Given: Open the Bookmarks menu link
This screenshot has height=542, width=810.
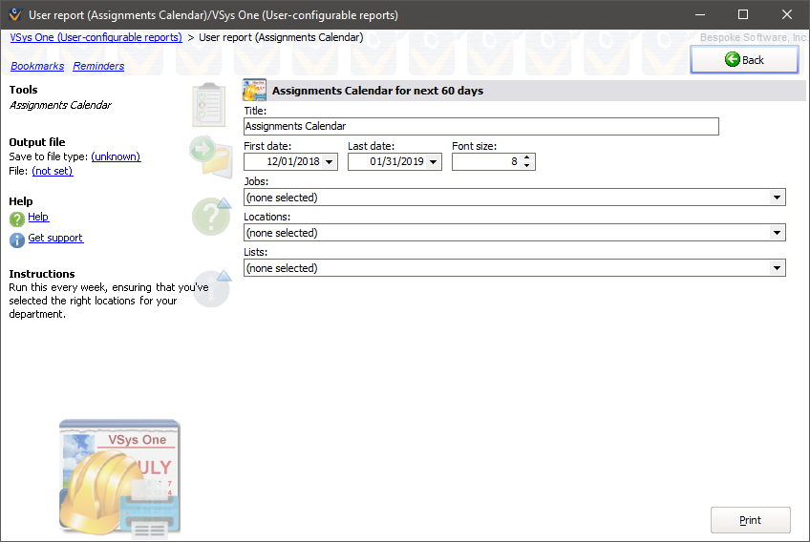Looking at the screenshot, I should click(37, 66).
